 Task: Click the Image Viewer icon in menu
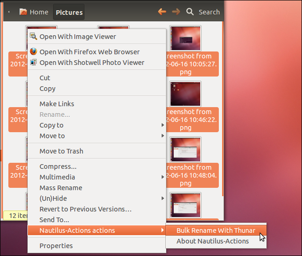click(x=33, y=36)
